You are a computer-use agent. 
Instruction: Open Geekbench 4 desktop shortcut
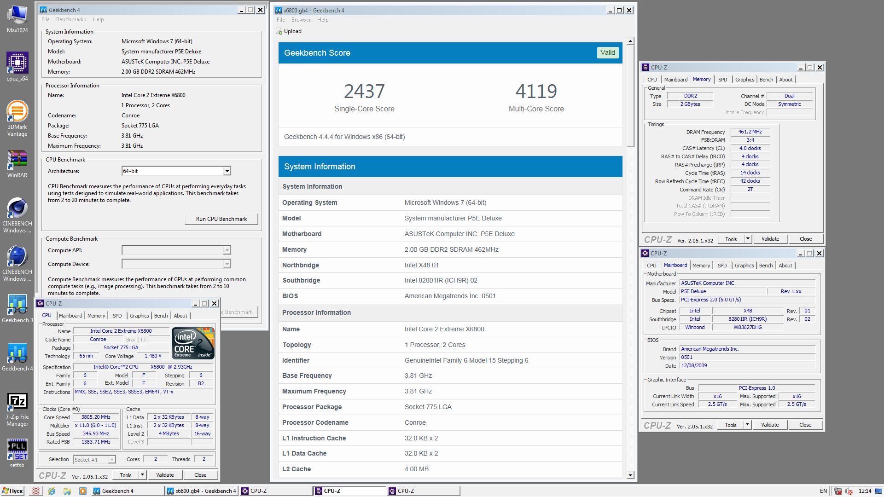coord(17,357)
